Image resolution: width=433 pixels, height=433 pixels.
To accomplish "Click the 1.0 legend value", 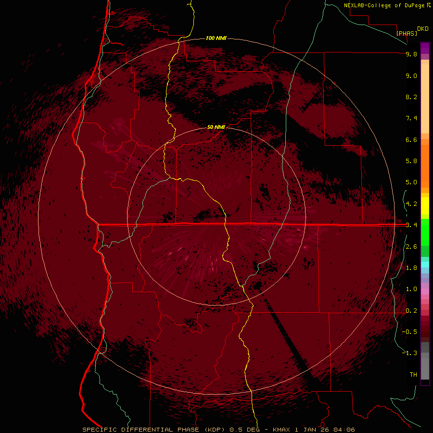I will (411, 289).
